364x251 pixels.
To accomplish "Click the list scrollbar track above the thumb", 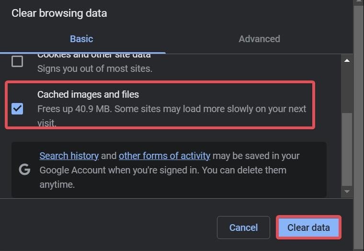I will (x=347, y=89).
